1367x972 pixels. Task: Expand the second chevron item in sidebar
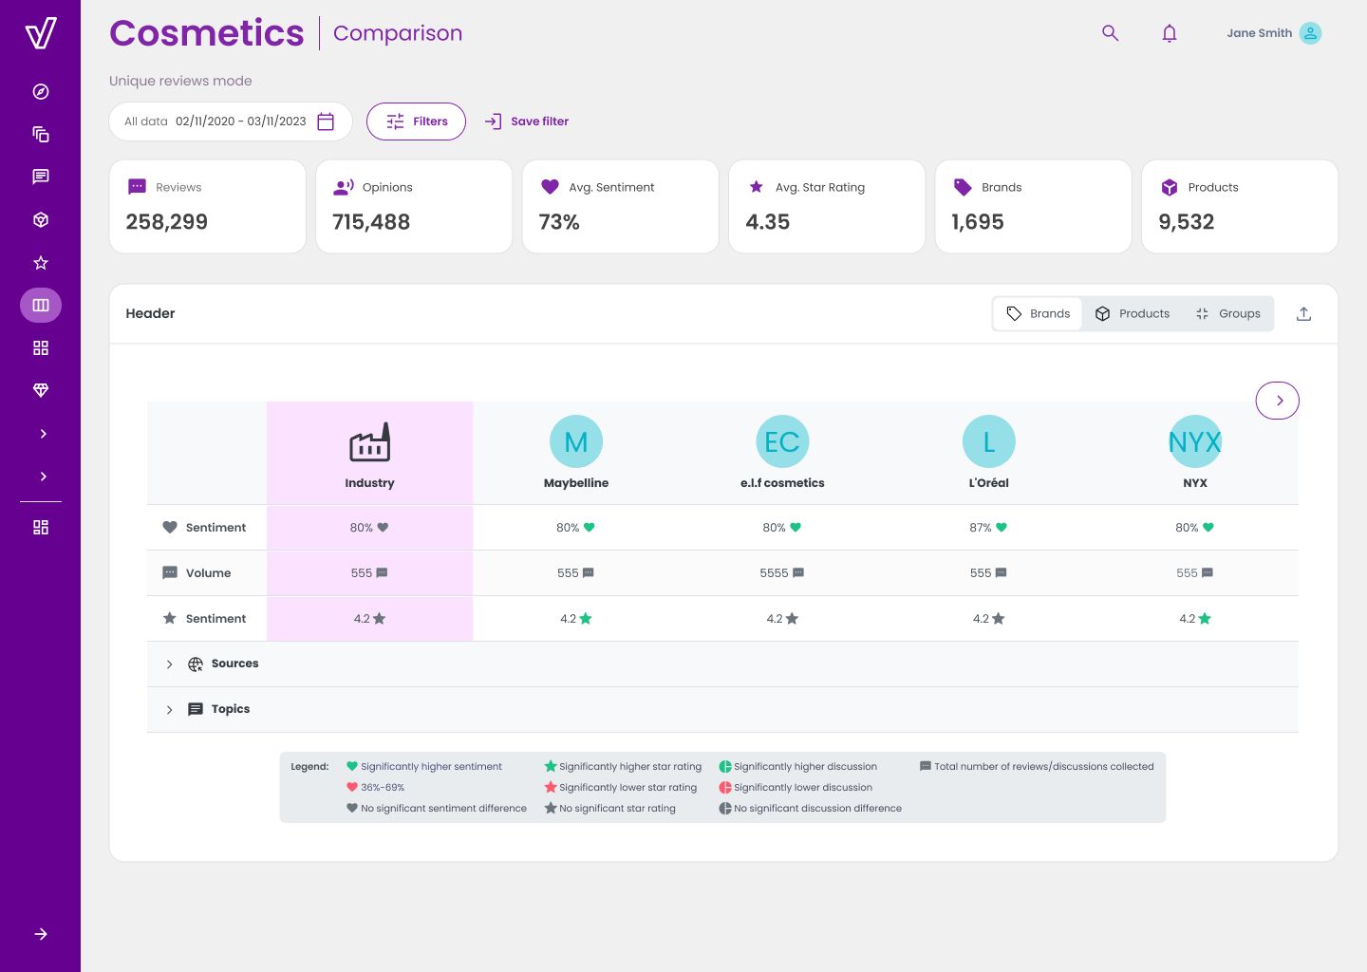[x=43, y=477]
